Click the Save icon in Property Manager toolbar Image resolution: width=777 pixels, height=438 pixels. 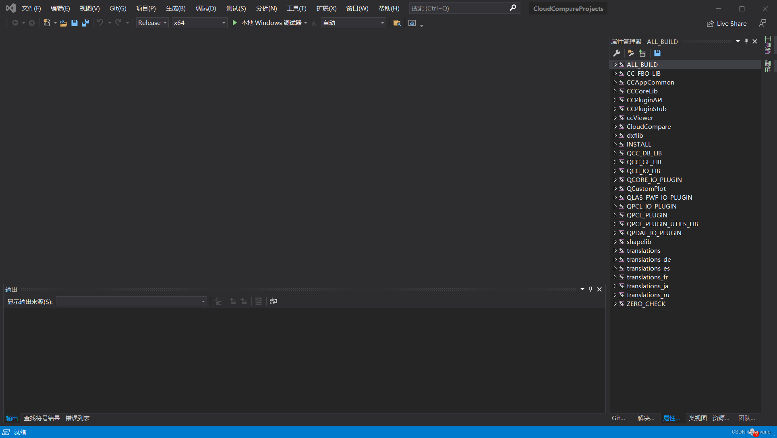[x=657, y=53]
